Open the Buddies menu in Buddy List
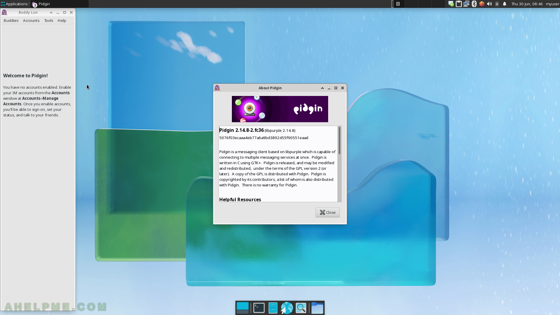 (11, 20)
